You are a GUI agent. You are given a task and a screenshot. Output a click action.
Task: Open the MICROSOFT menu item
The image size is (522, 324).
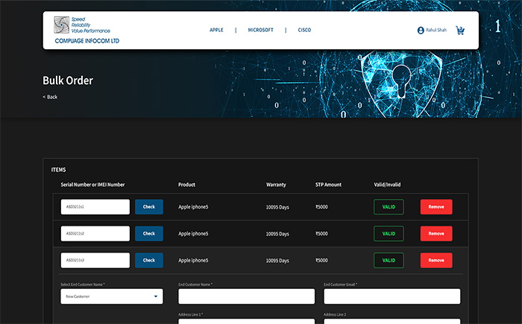tap(260, 30)
